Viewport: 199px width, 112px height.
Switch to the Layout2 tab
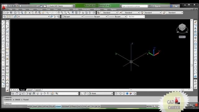click(38, 90)
